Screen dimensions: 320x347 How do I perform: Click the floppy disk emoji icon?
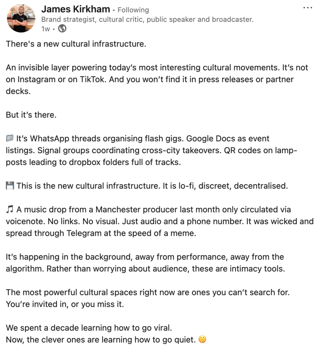(10, 186)
